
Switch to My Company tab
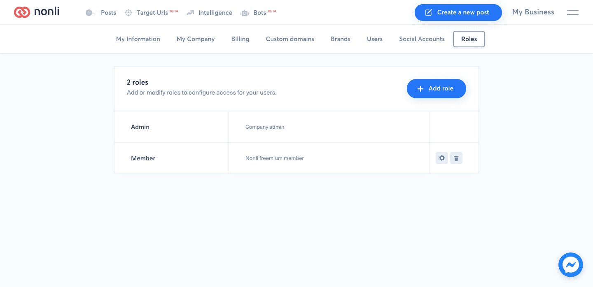(196, 39)
